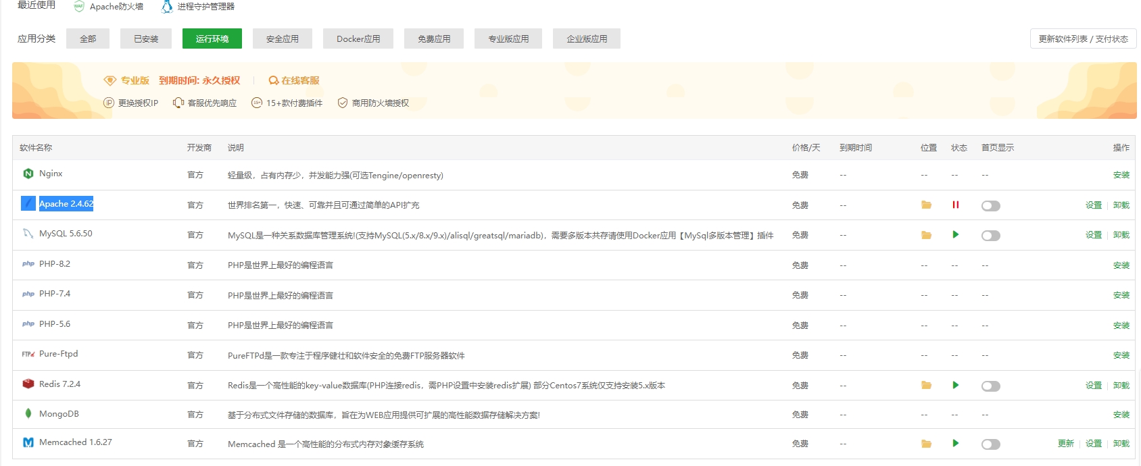Open MySQL 设置 link
This screenshot has width=1141, height=466.
click(x=1094, y=235)
